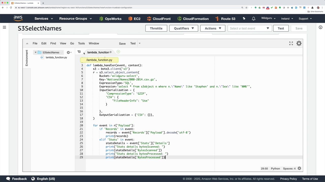Click the AWS logo home
Viewport: 325px width, 182px height.
coord(18,18)
